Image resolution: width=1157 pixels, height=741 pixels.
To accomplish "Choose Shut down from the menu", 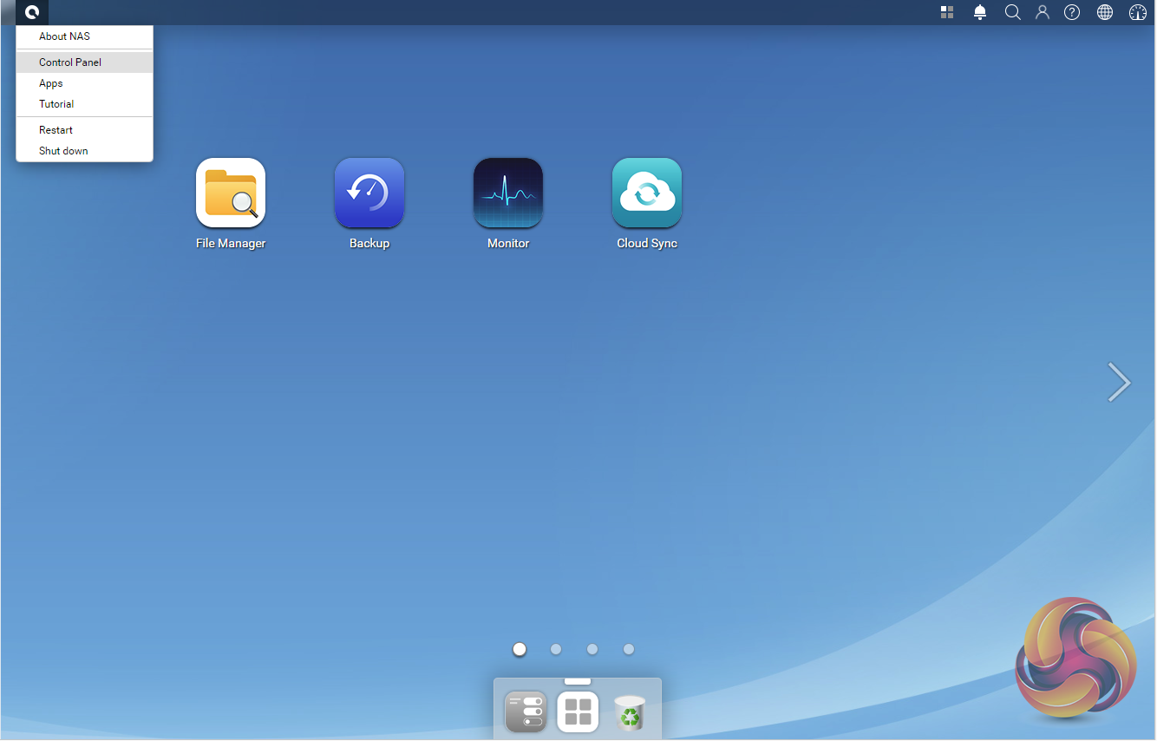I will [x=85, y=151].
